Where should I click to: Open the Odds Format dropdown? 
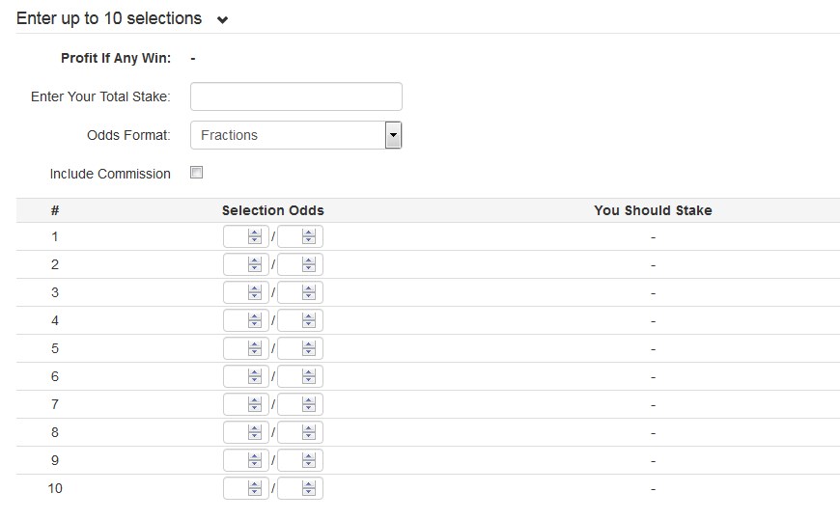tap(296, 135)
